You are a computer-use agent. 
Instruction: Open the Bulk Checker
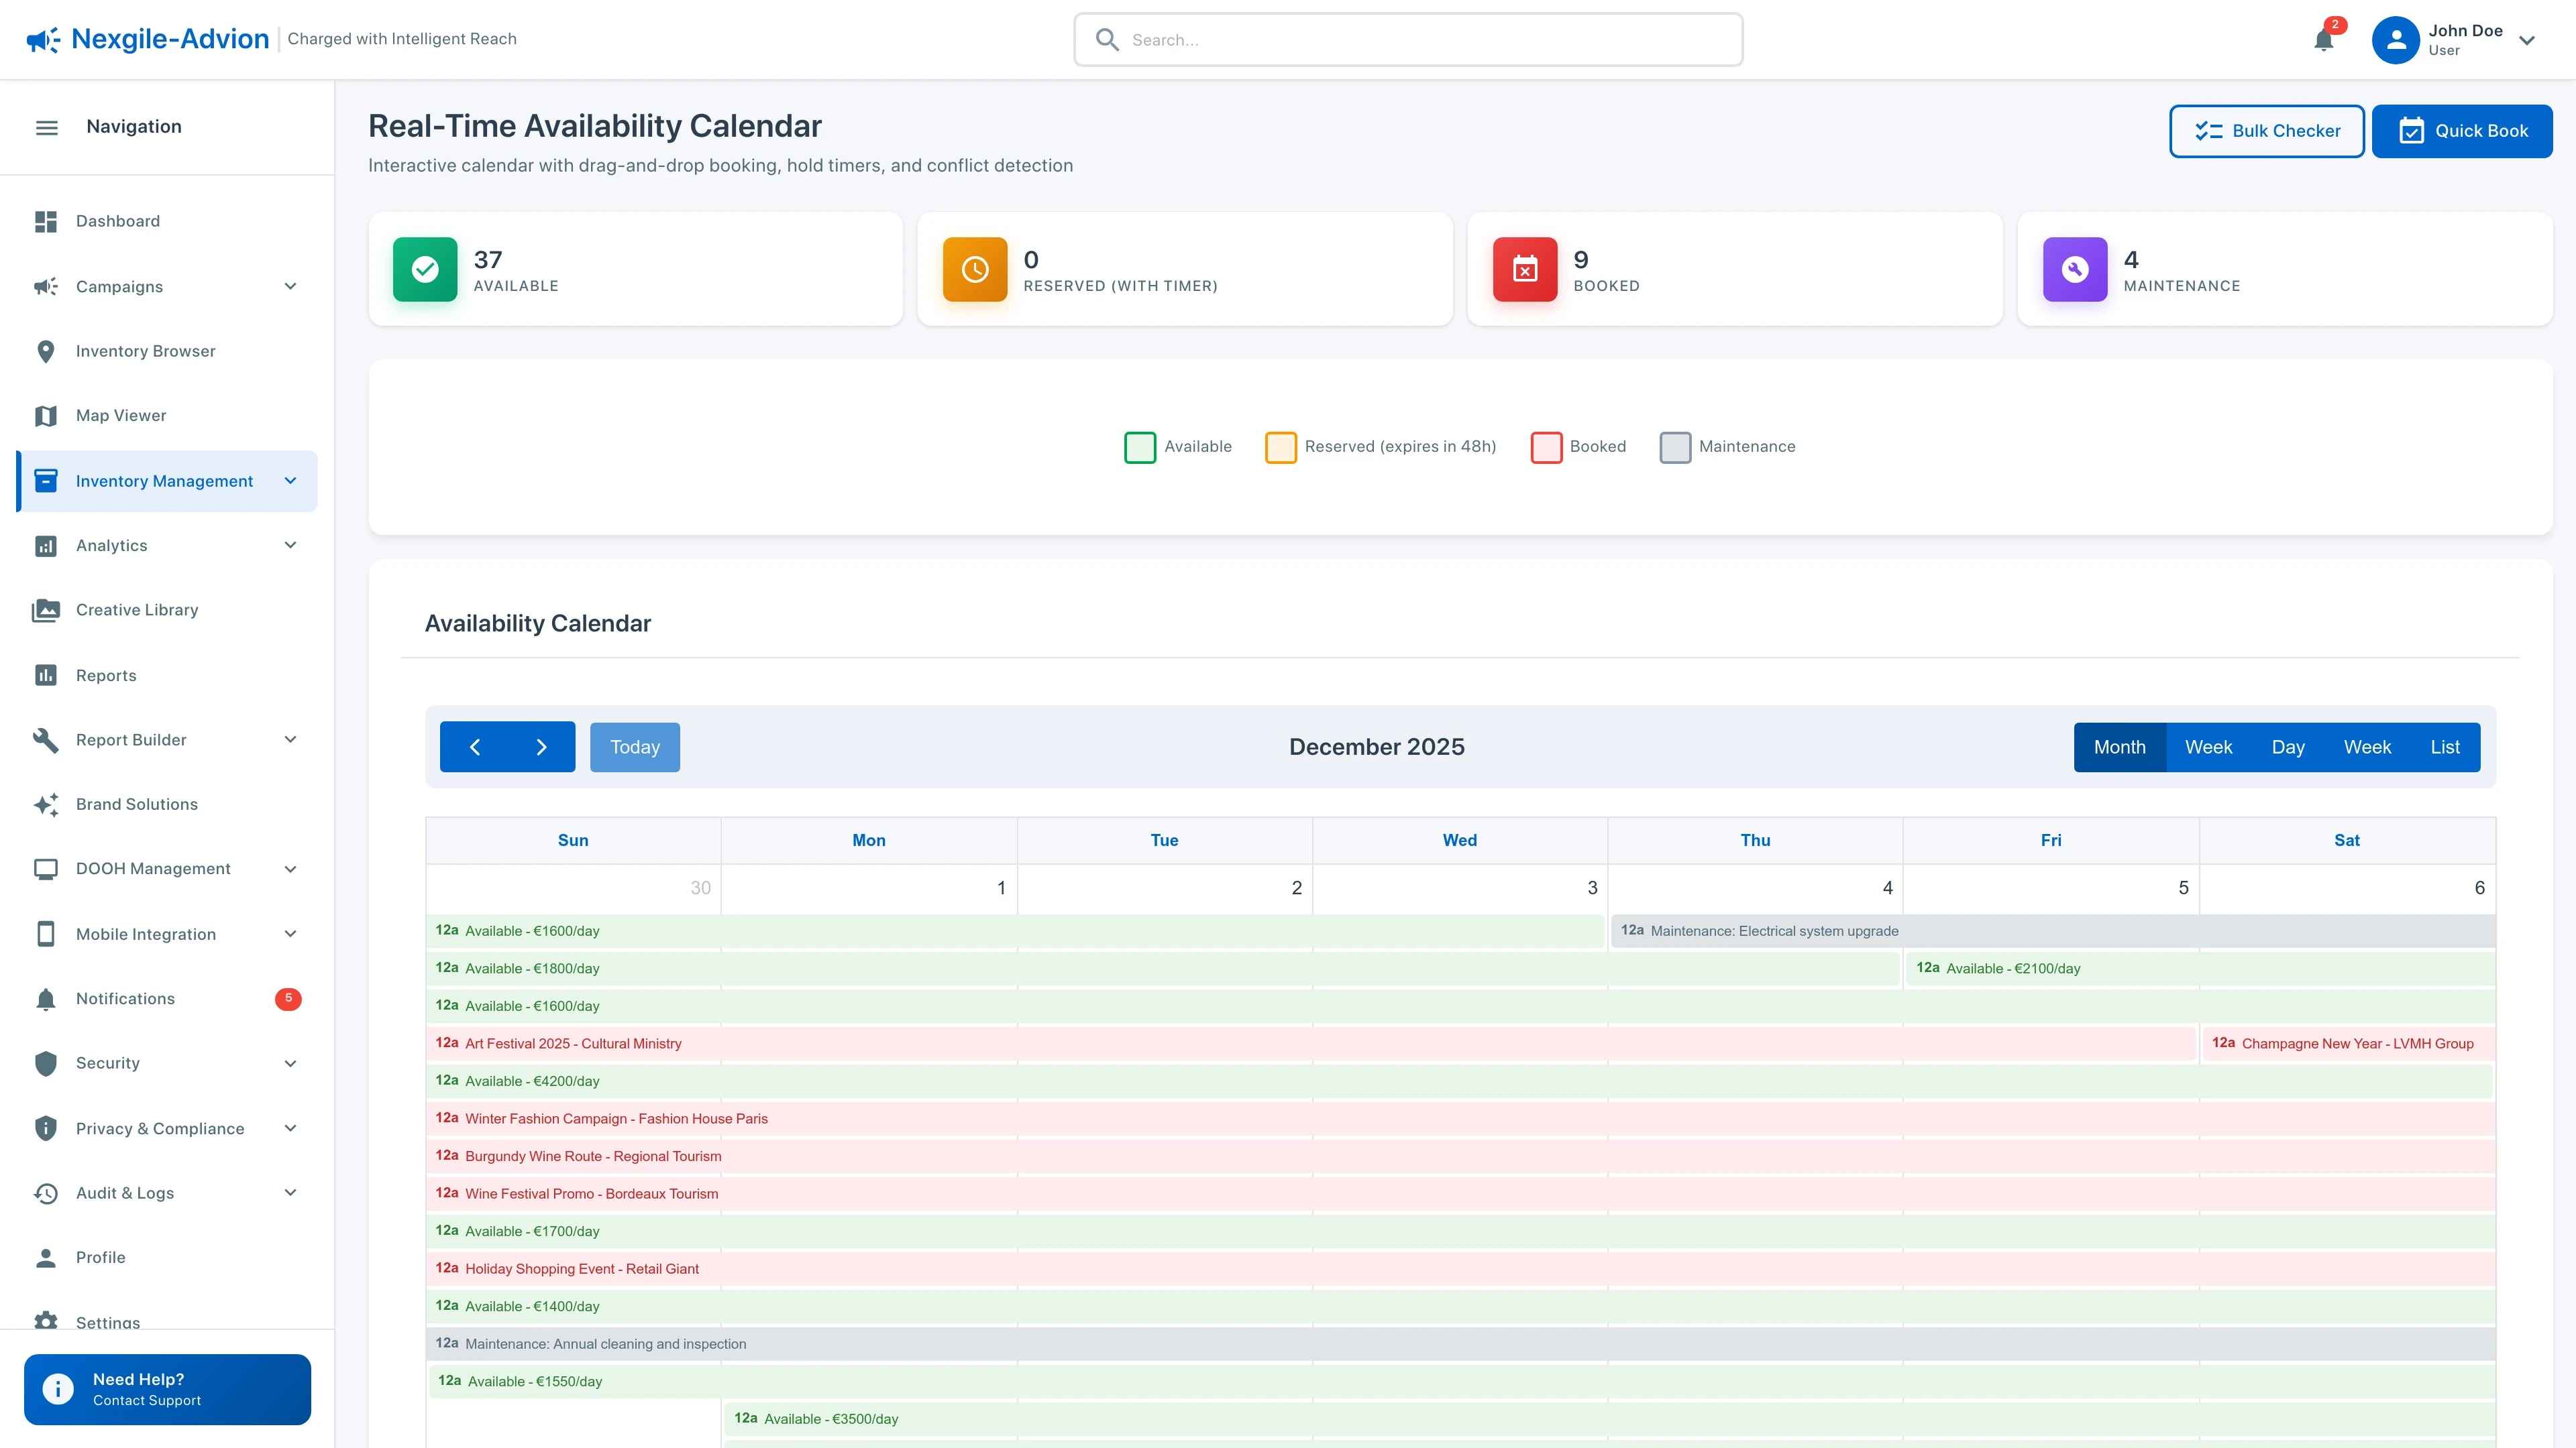(2266, 131)
